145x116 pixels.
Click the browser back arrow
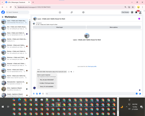click(x=3, y=7)
